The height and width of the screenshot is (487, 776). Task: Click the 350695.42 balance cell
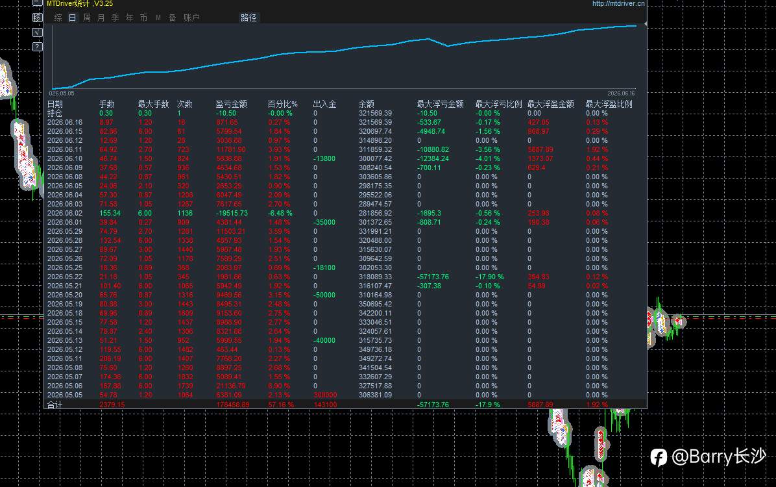[x=375, y=304]
